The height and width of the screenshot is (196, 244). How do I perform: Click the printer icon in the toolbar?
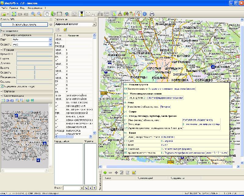152,14
